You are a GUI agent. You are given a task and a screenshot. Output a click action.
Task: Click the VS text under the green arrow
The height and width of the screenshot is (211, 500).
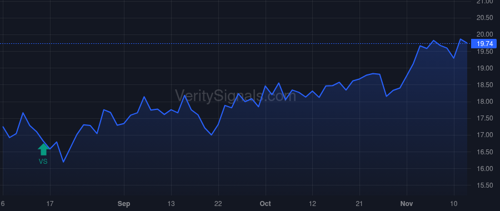[x=43, y=162]
